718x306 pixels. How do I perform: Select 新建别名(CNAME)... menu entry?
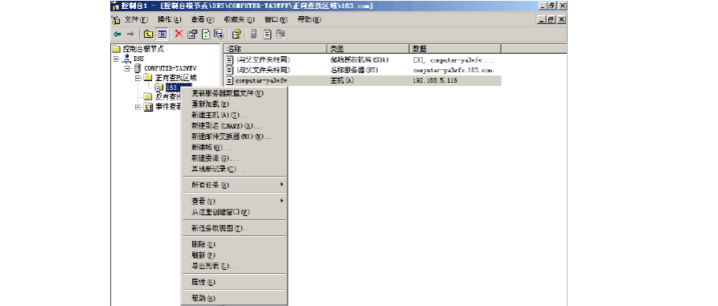click(x=235, y=126)
